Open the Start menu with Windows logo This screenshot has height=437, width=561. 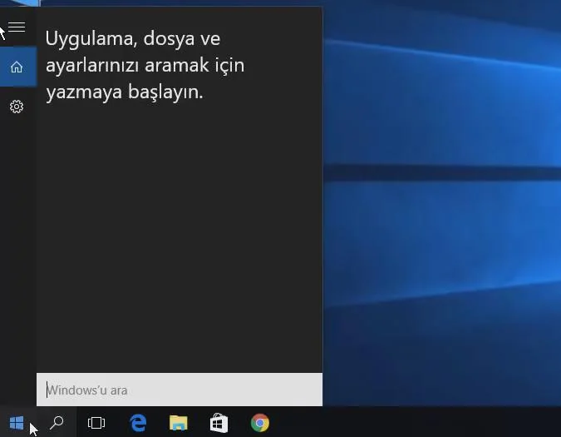tap(17, 423)
